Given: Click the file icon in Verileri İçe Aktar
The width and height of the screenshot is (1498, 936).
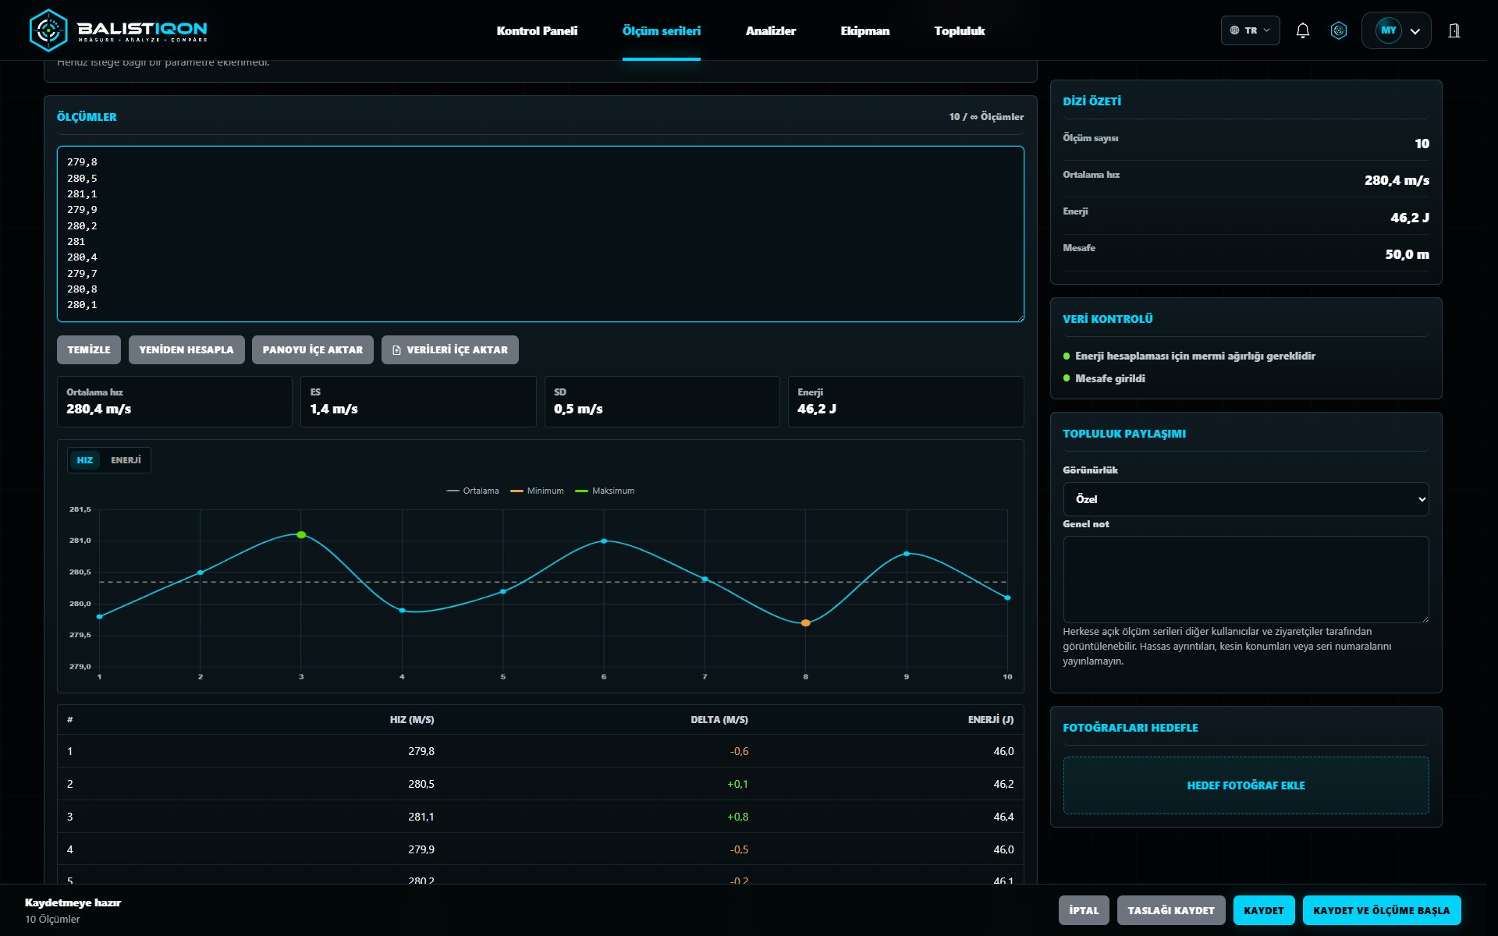Looking at the screenshot, I should 396,350.
